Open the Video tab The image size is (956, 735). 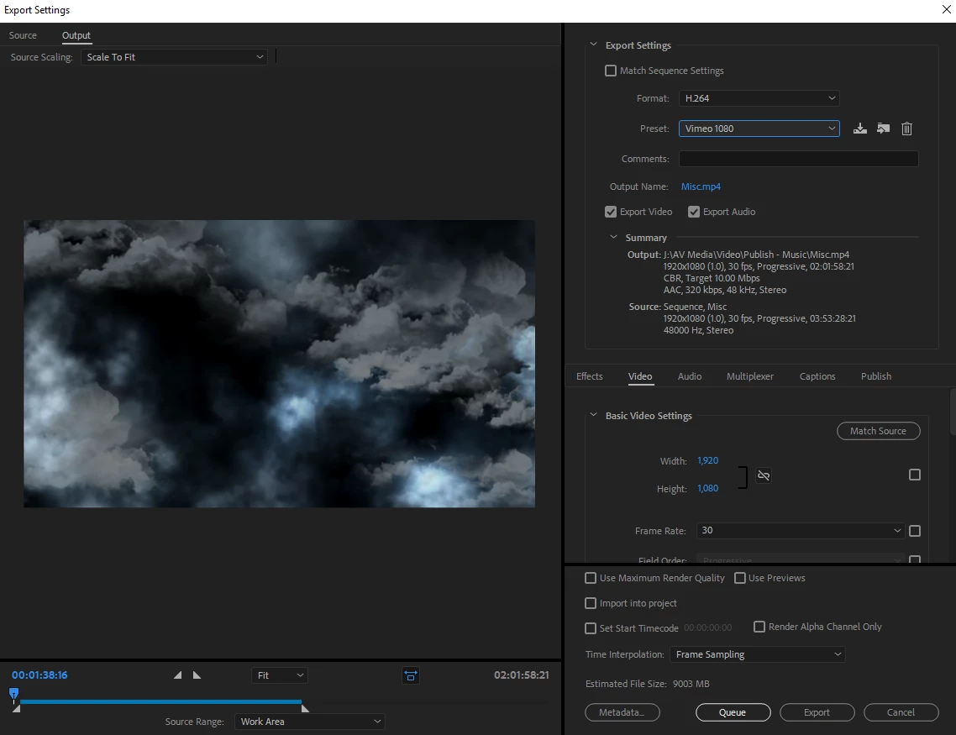pyautogui.click(x=640, y=376)
